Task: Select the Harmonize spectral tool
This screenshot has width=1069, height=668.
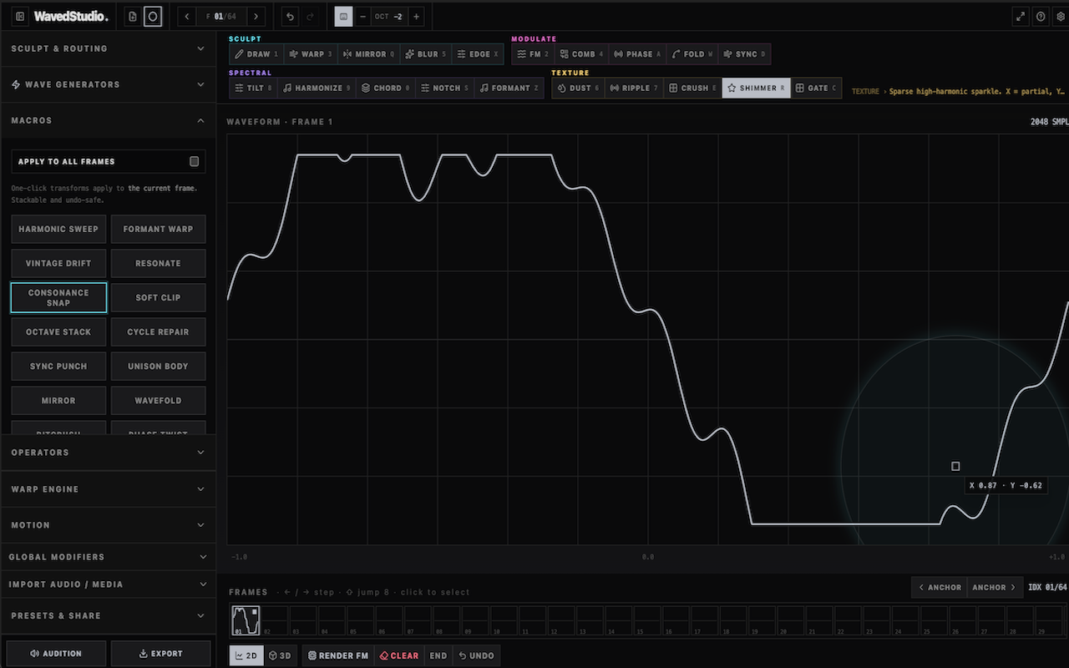Action: tap(317, 88)
